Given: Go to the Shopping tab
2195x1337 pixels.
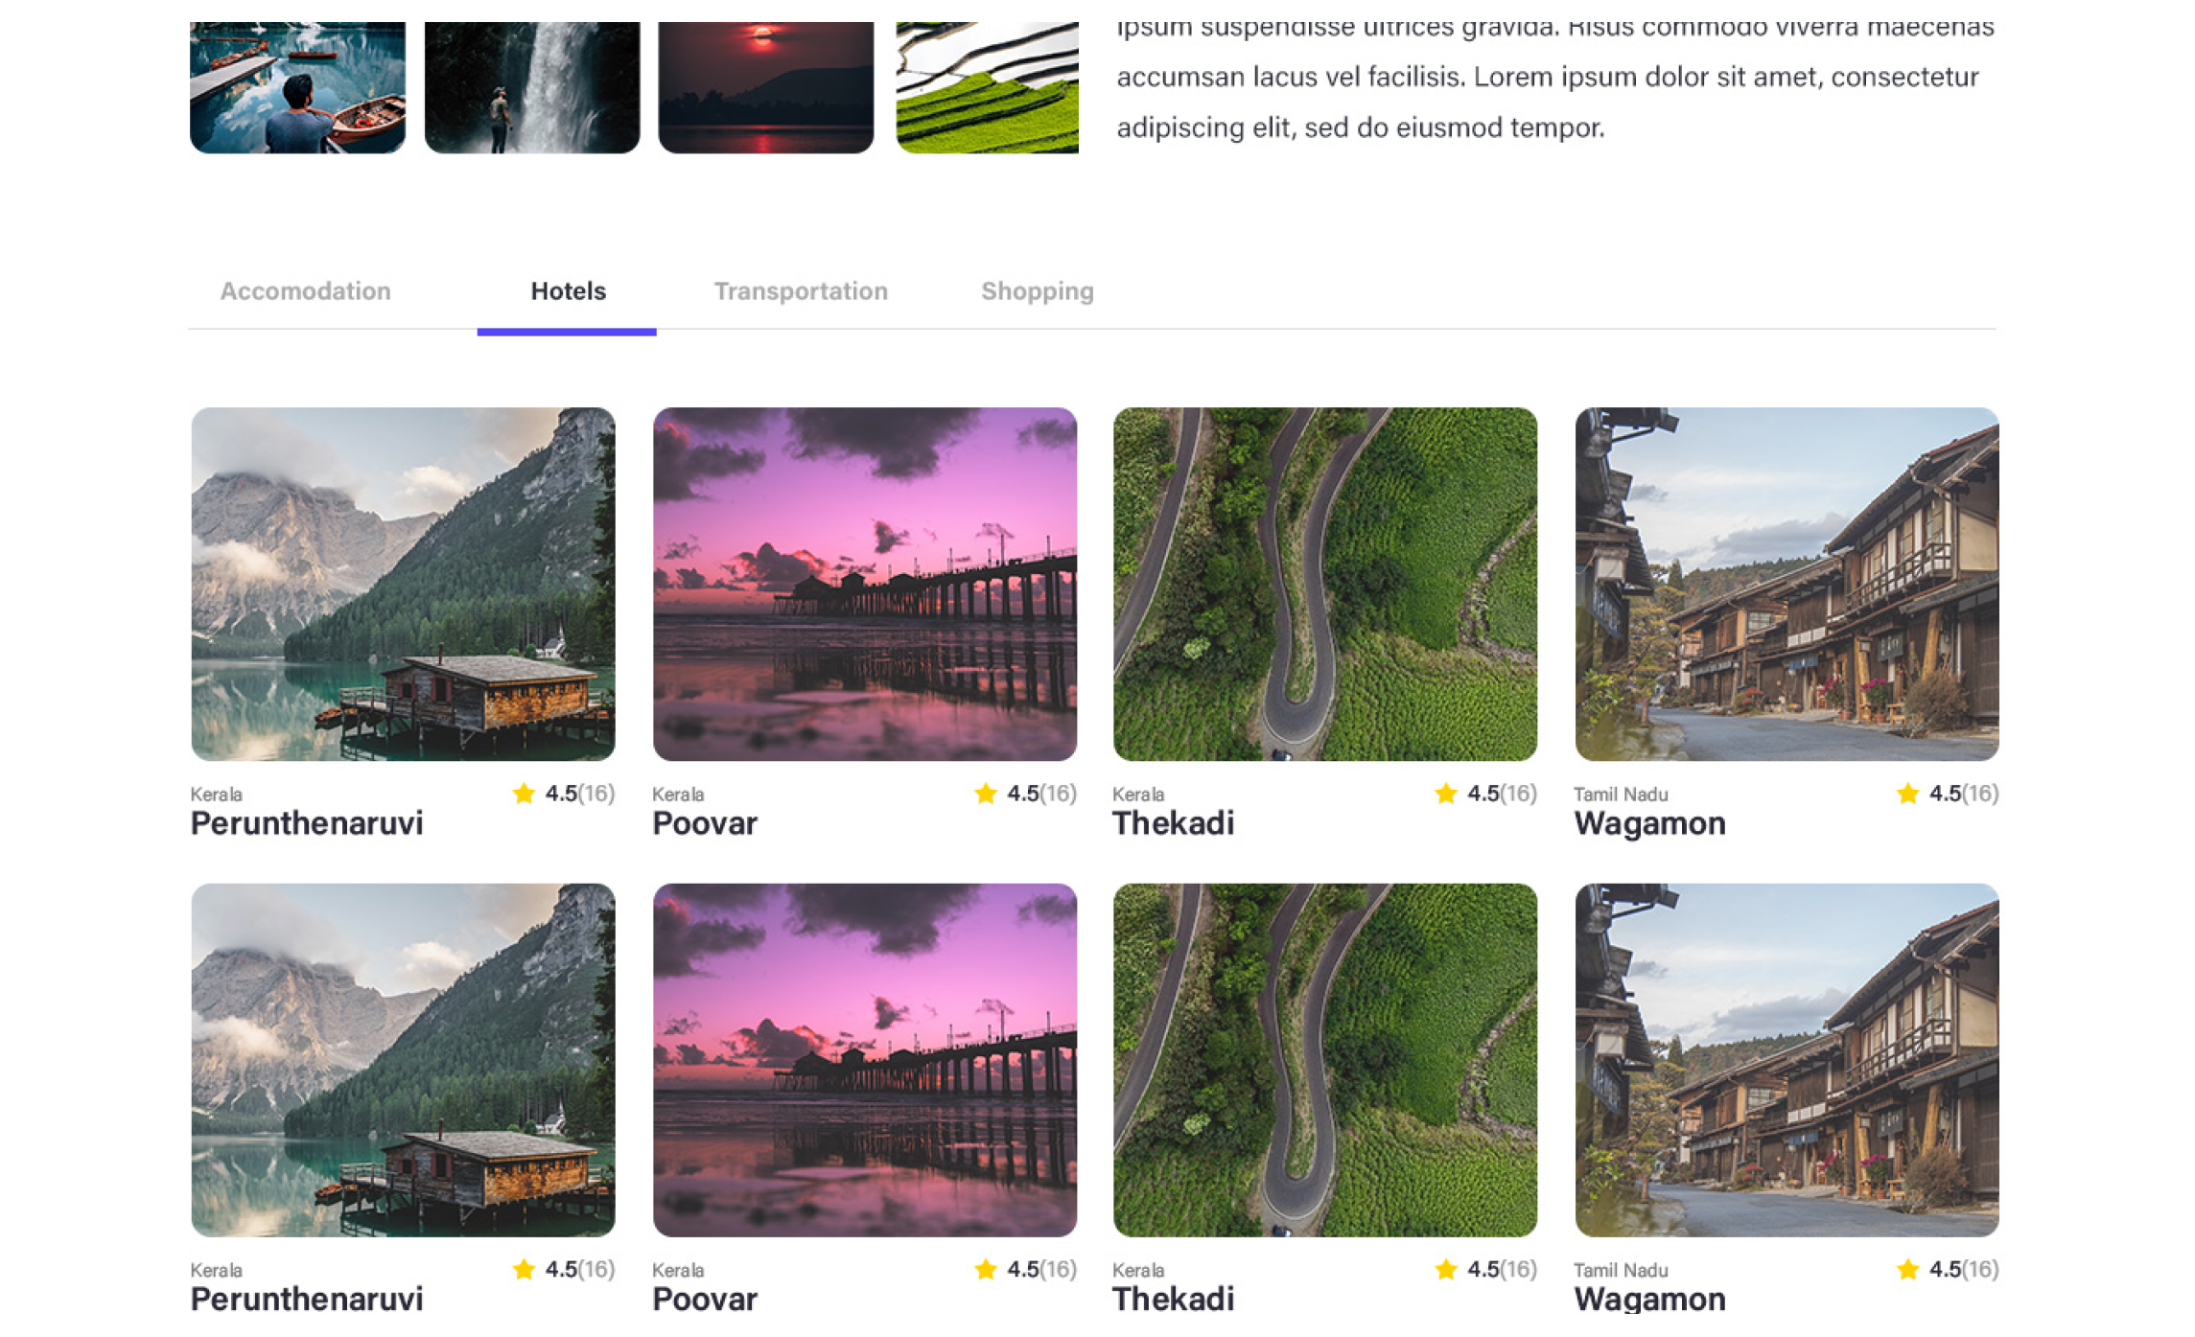Looking at the screenshot, I should (x=1037, y=290).
